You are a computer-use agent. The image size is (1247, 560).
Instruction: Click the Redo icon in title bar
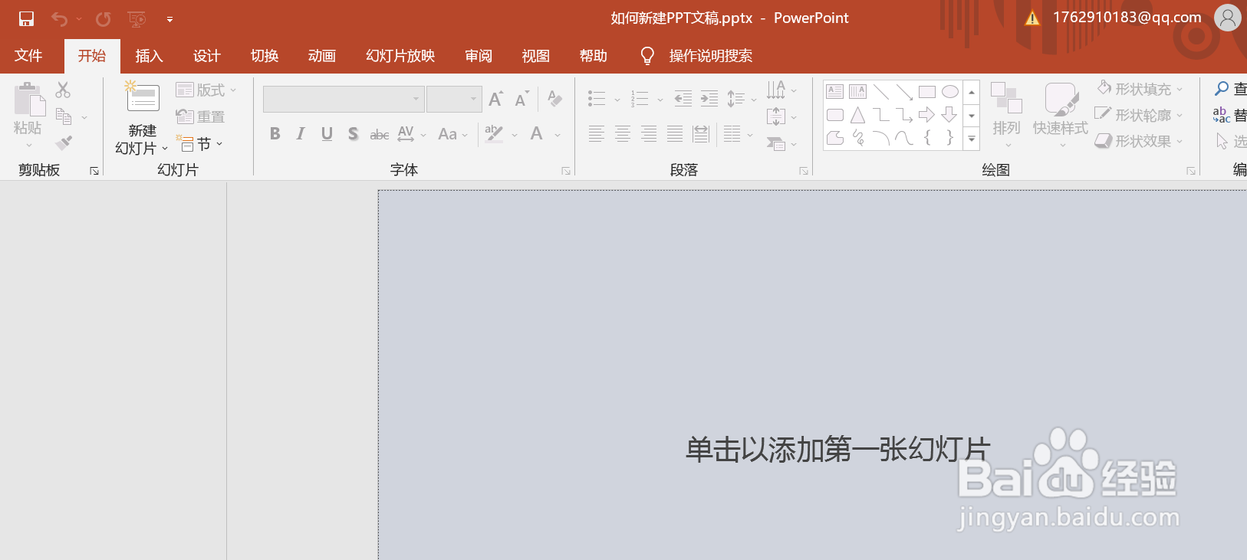[x=103, y=18]
